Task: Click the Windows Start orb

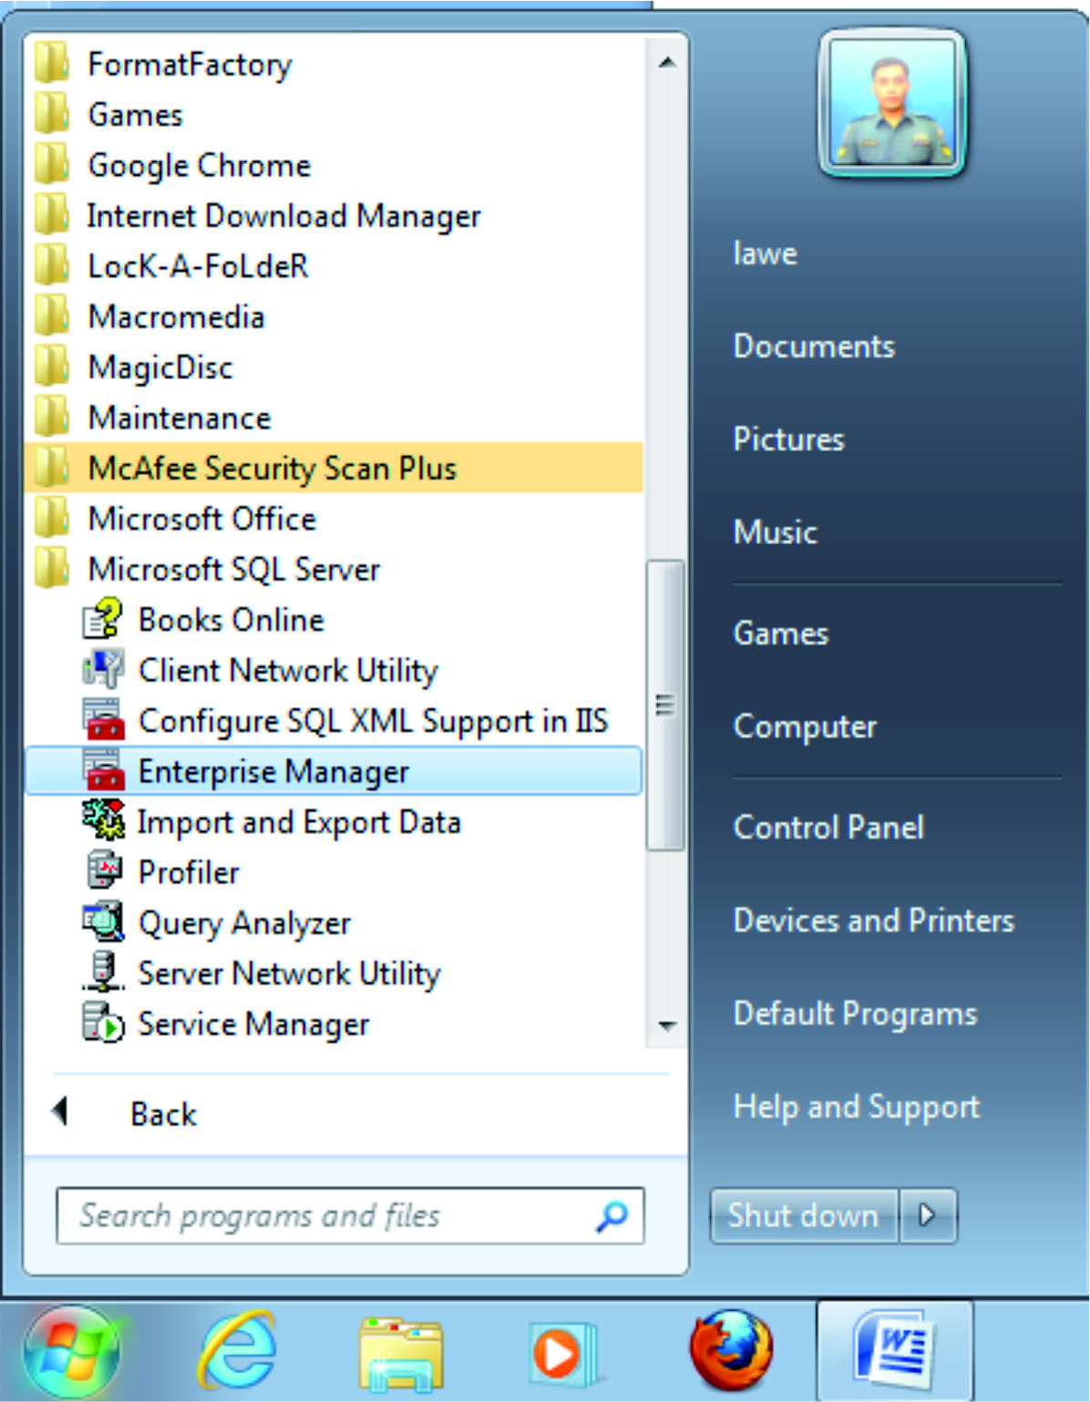Action: click(70, 1352)
